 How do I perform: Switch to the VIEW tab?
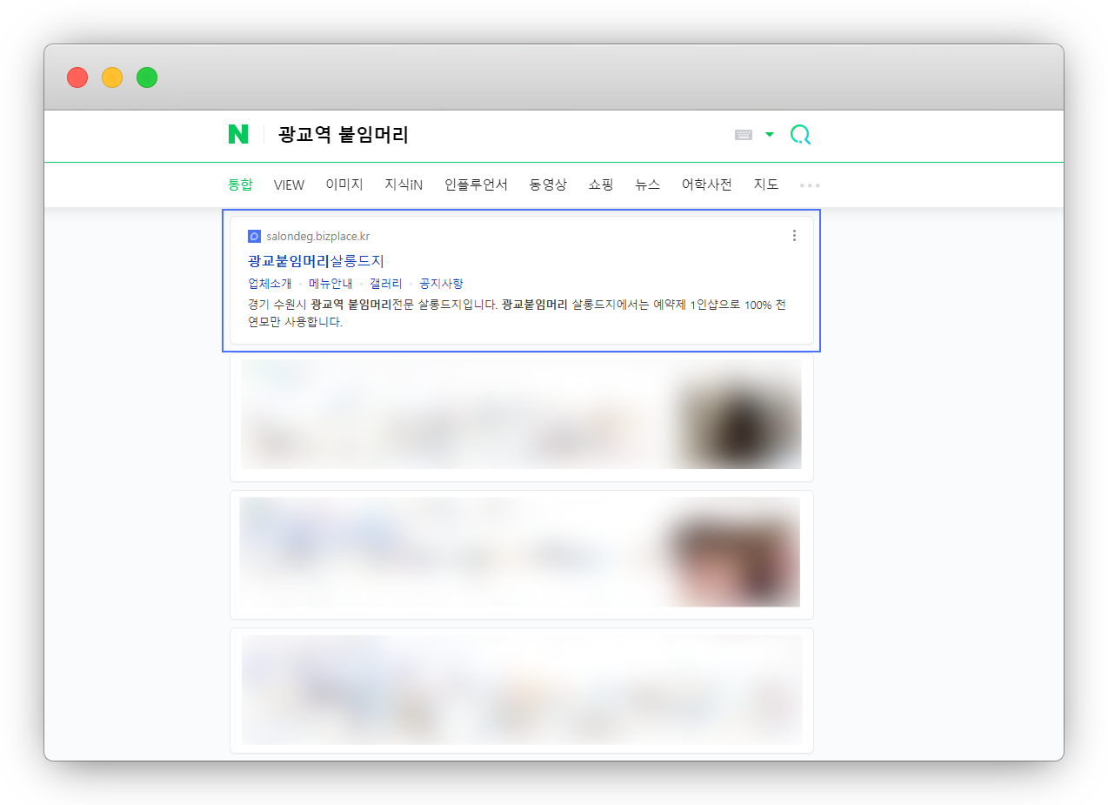coord(289,184)
